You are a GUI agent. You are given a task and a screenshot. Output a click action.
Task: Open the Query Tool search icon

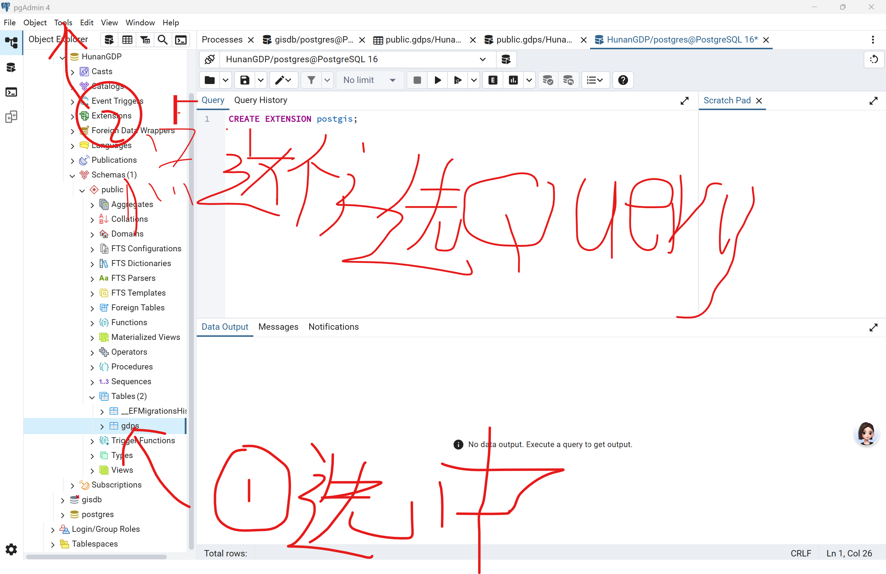(163, 39)
